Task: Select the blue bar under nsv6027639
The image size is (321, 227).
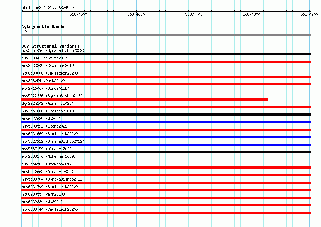Action: (x=166, y=122)
